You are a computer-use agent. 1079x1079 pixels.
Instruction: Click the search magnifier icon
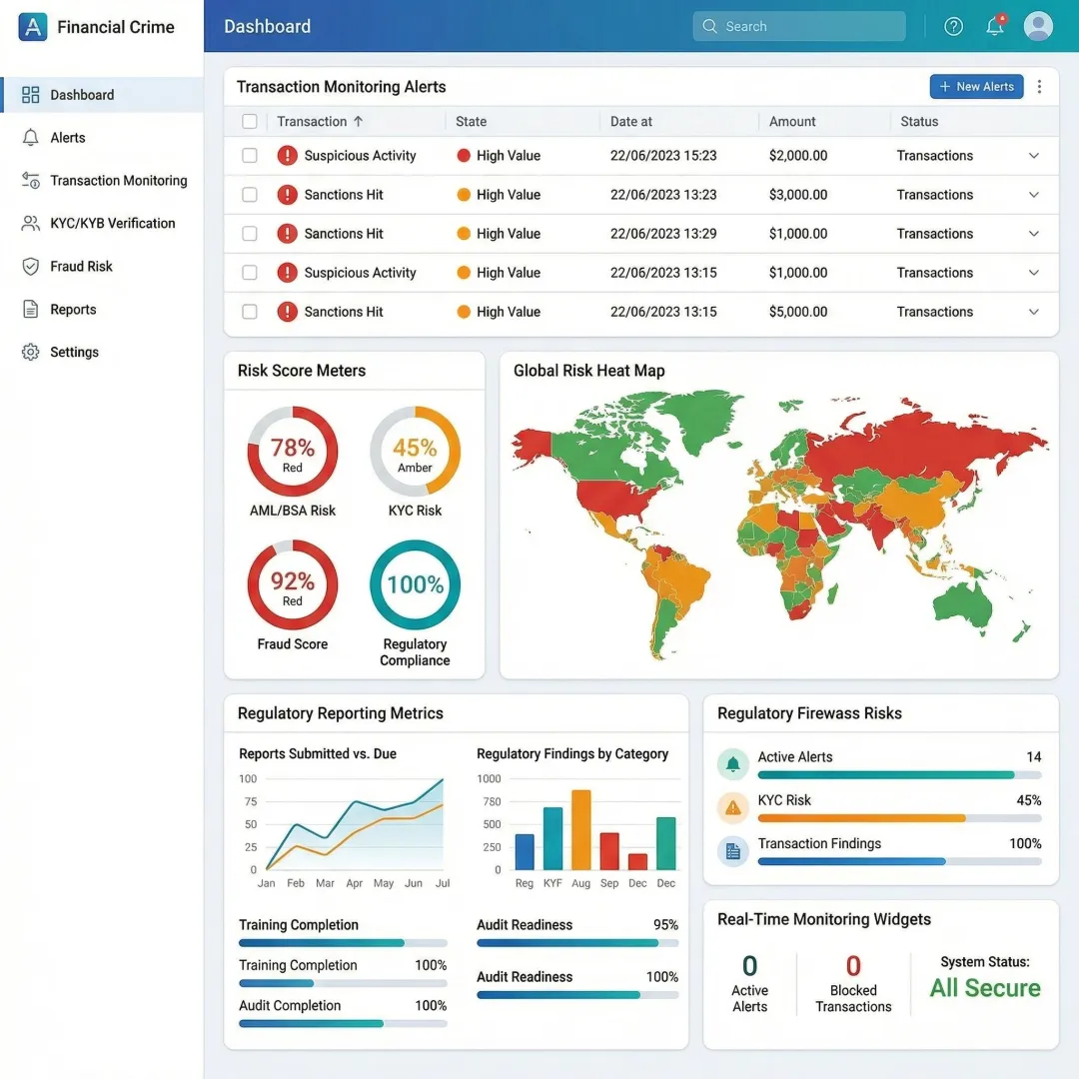709,26
